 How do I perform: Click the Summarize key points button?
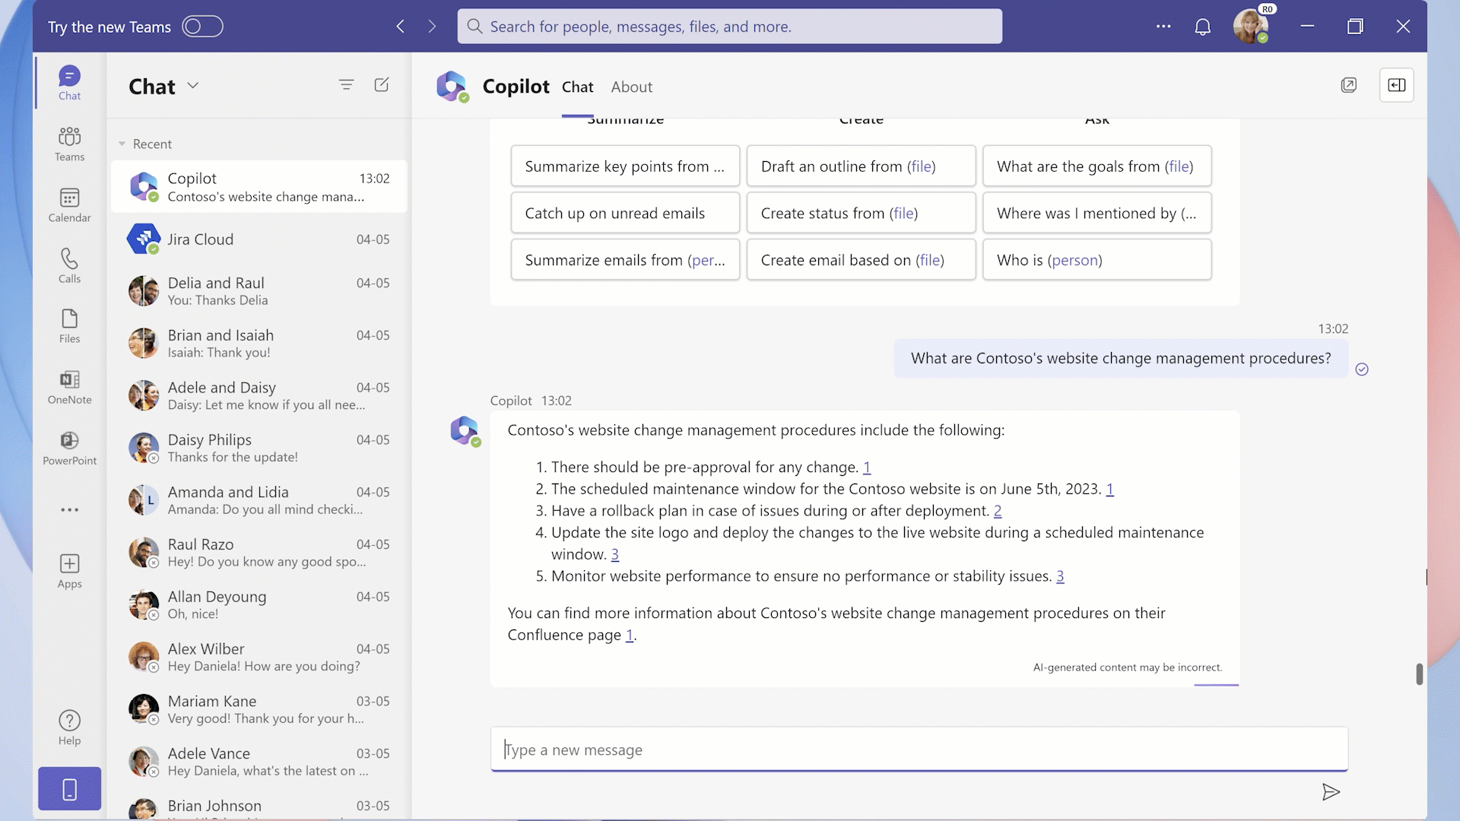coord(624,166)
